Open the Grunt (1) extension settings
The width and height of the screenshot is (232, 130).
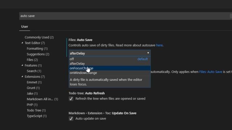(x=33, y=88)
